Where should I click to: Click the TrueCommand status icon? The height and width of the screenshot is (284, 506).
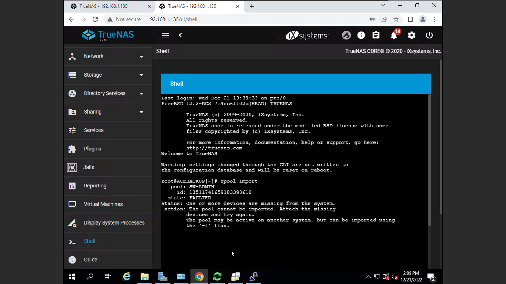tap(346, 35)
